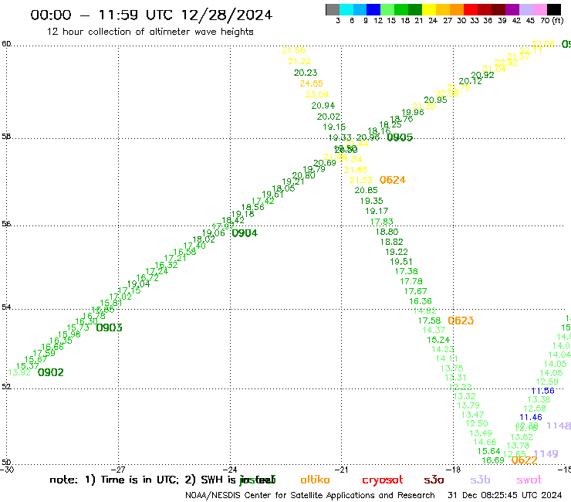The image size is (571, 502).
Task: Click the 'NOAA/NESDIS Center for Satellite Applications and Research' credit
Action: click(310, 495)
